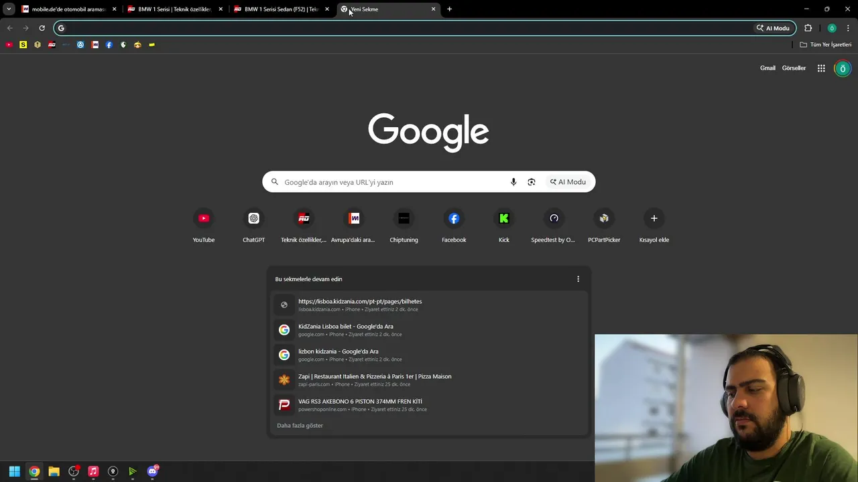Screen dimensions: 858x482
Task: Open the lisboa.kidzania.com bilhetes entry
Action: point(429,305)
